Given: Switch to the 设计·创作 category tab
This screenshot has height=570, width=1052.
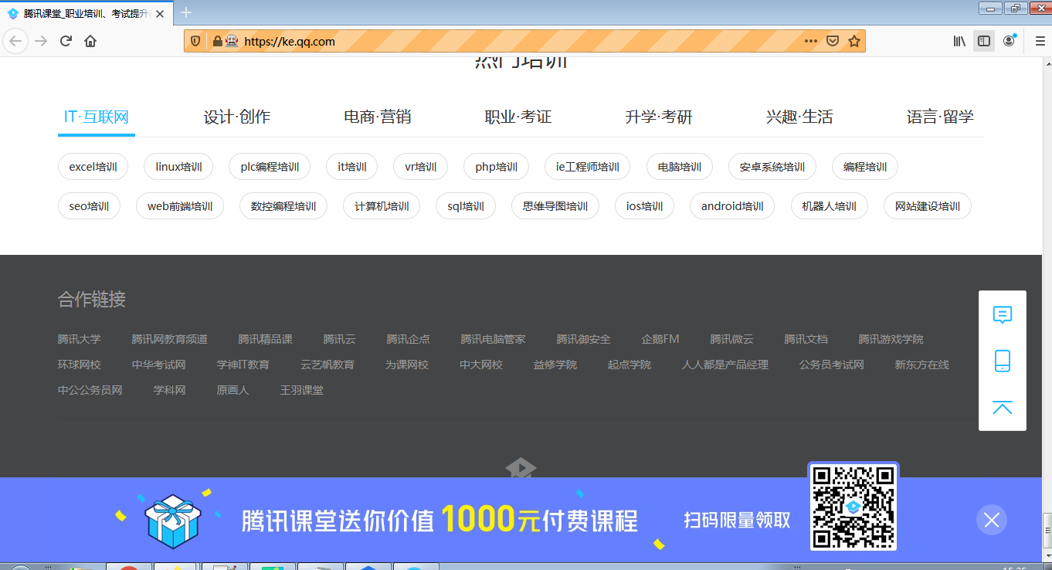Looking at the screenshot, I should click(x=236, y=117).
